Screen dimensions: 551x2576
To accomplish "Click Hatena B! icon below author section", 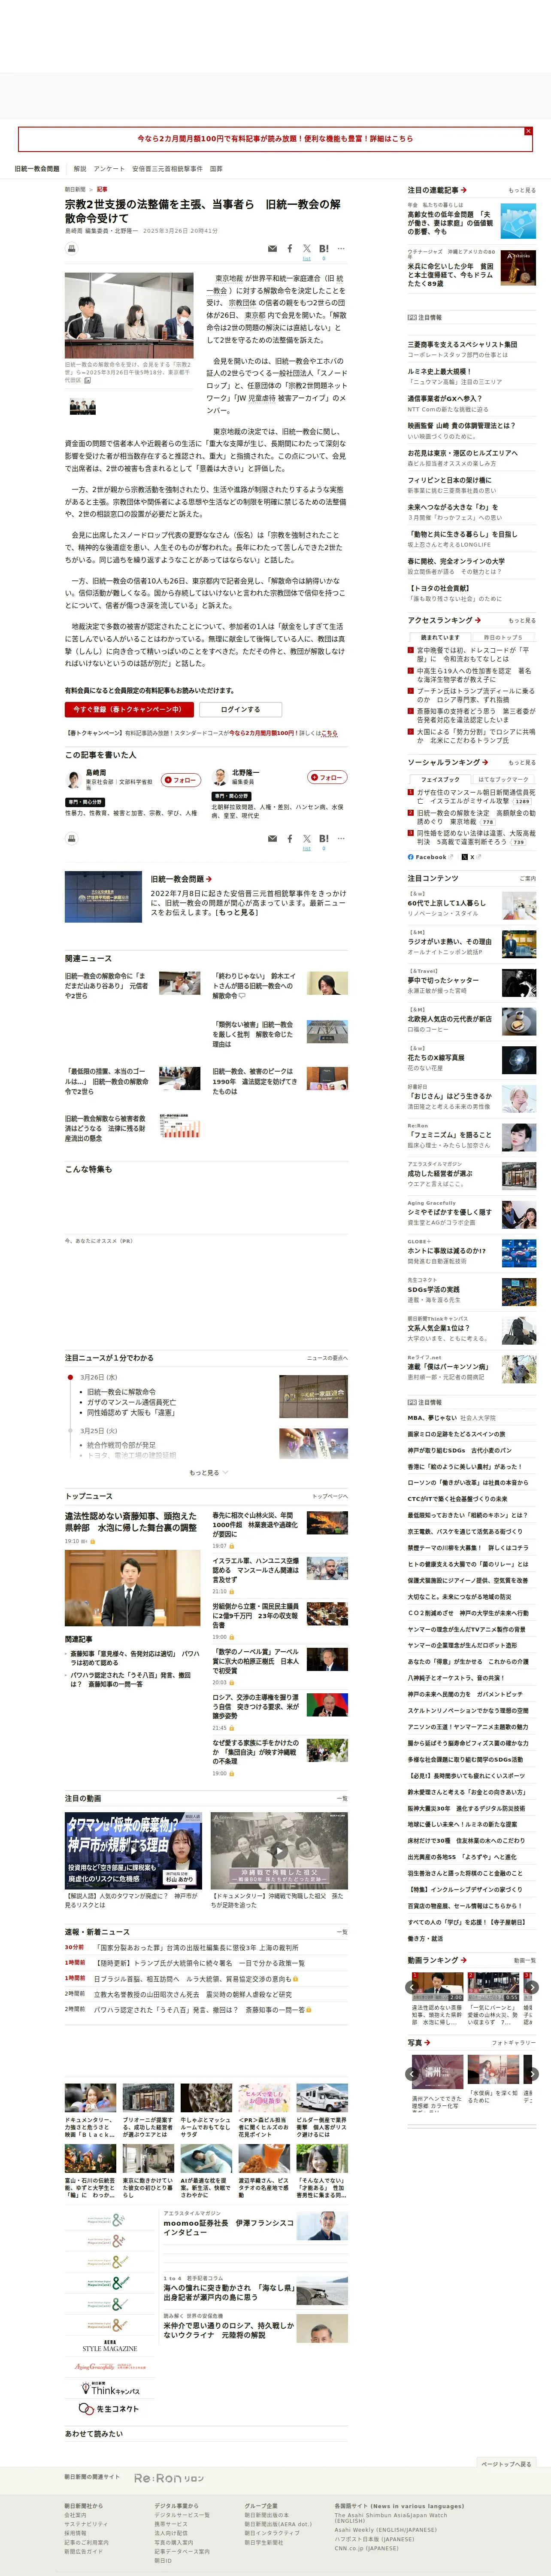I will 324,839.
